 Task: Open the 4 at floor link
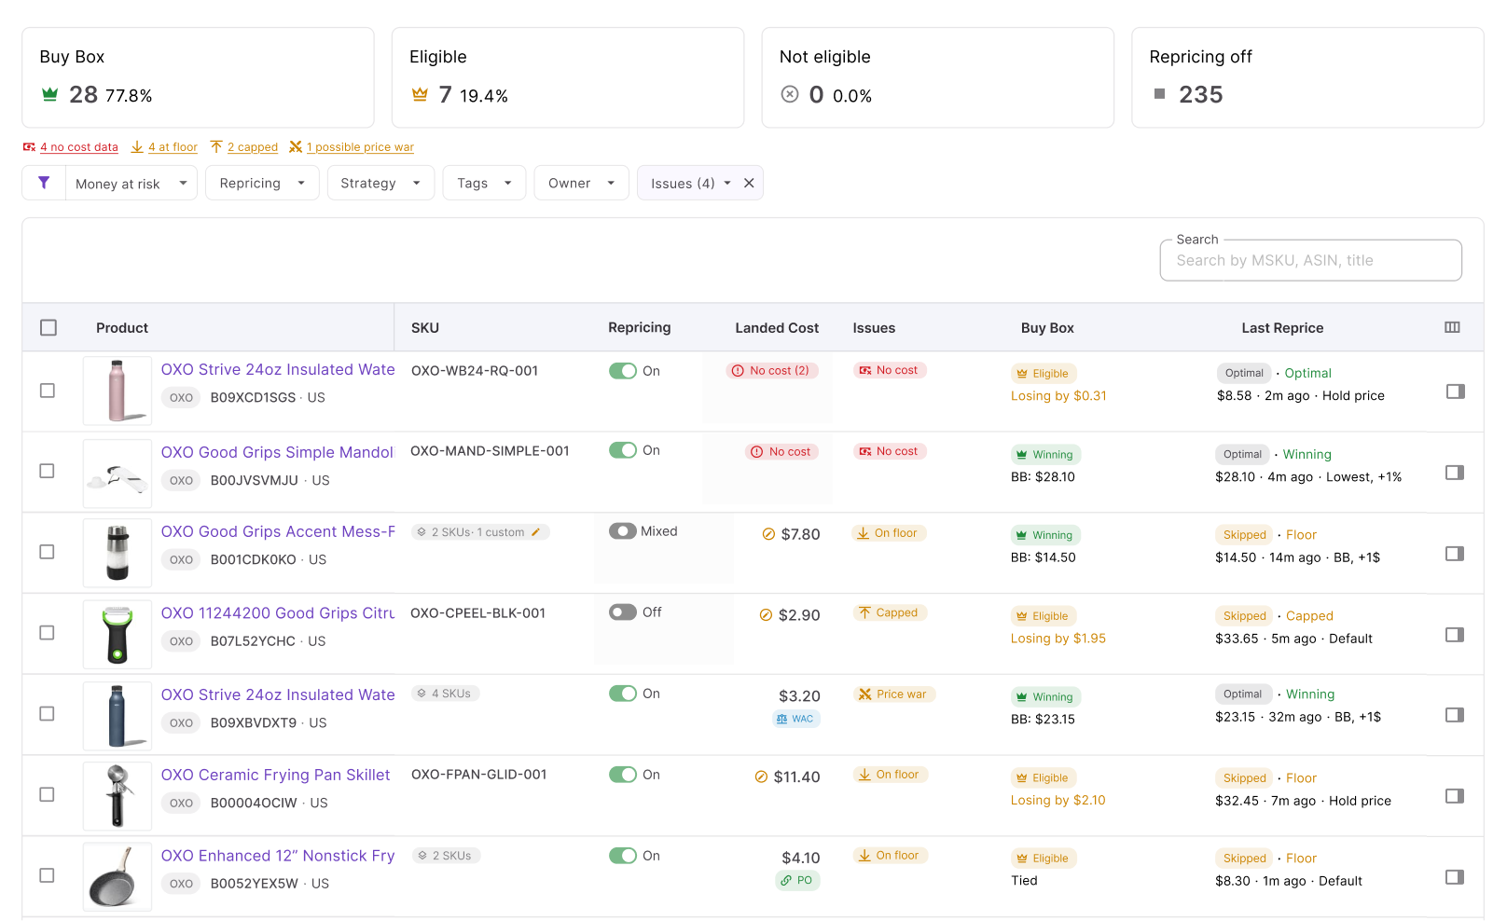(173, 147)
